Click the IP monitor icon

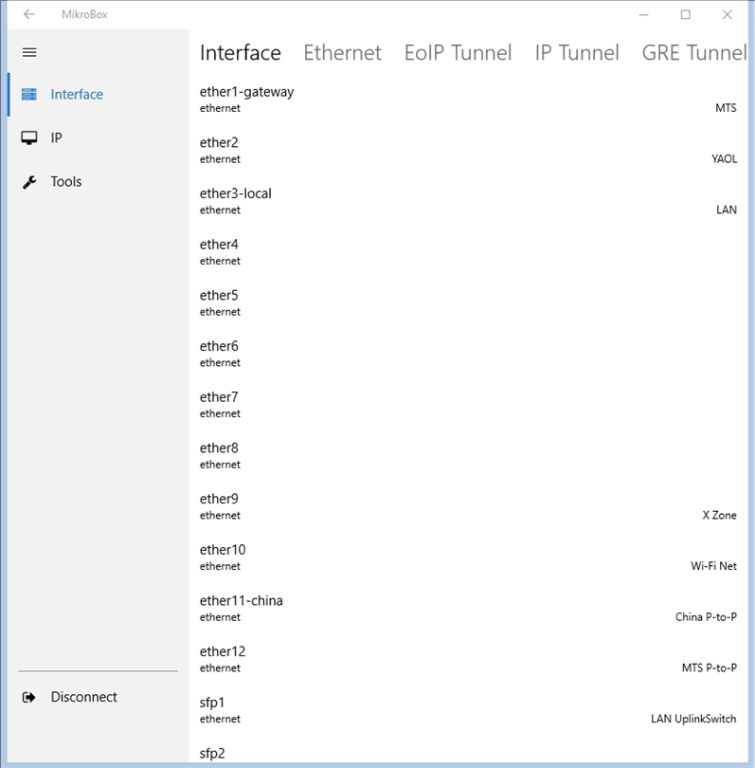29,138
